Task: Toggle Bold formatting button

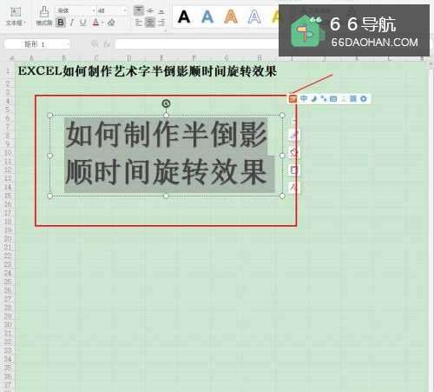Action: (x=61, y=23)
